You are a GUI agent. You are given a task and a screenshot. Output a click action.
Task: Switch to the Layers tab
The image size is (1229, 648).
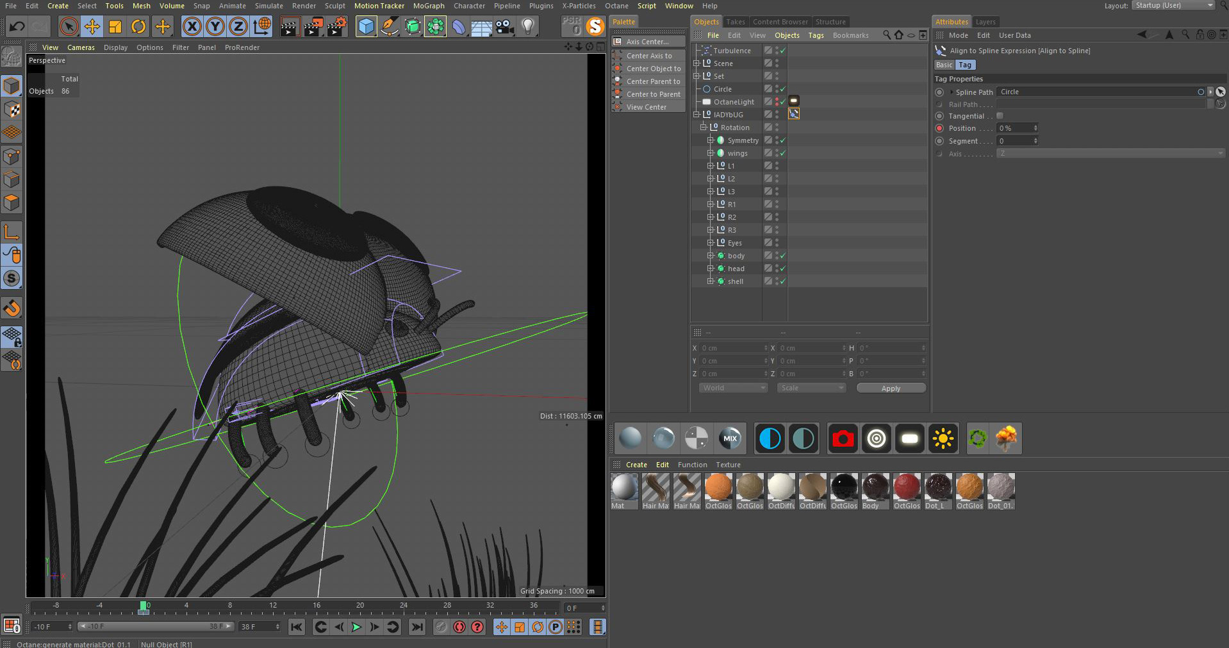tap(986, 22)
